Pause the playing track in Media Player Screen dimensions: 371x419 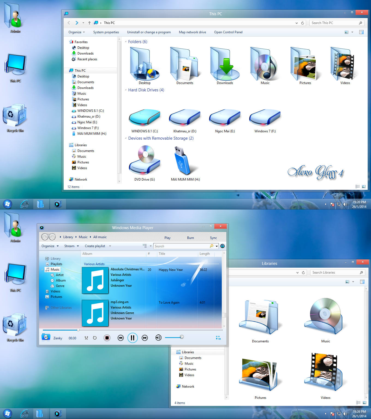(133, 338)
